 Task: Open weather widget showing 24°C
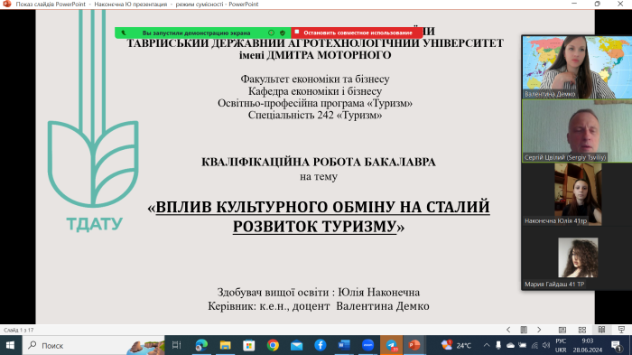pyautogui.click(x=456, y=345)
